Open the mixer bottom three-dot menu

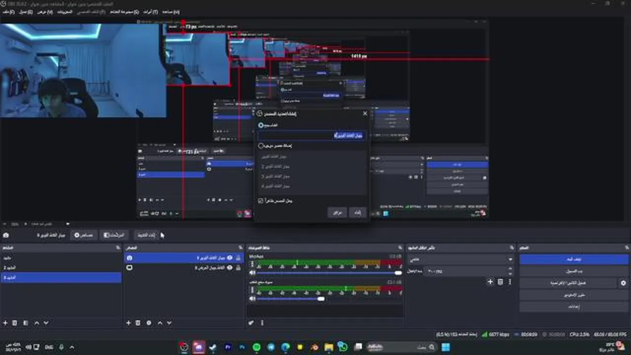coord(262,323)
